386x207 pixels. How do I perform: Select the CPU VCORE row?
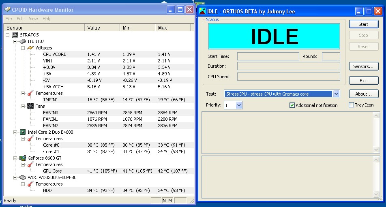[118, 54]
